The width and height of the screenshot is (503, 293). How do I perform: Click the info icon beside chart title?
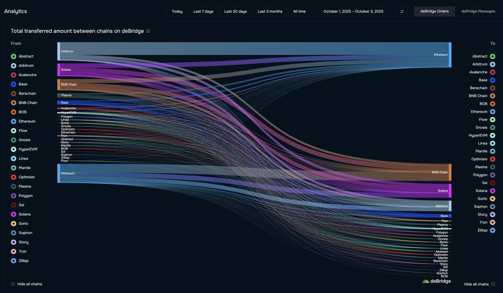click(x=148, y=31)
